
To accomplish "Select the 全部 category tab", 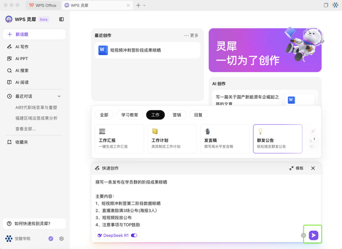I will click(x=104, y=115).
